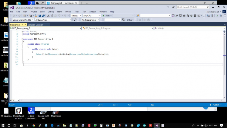The image size is (227, 128).
Task: Open the vMicro menu
Action: pyautogui.click(x=68, y=12)
